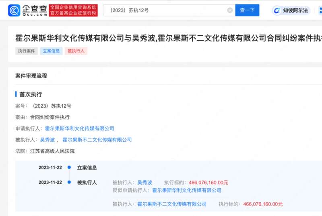The width and height of the screenshot is (322, 216).
Task: Open applicant link 霍尔果斯华利文化传媒有限公司 under 申请执行人
Action: pos(79,128)
